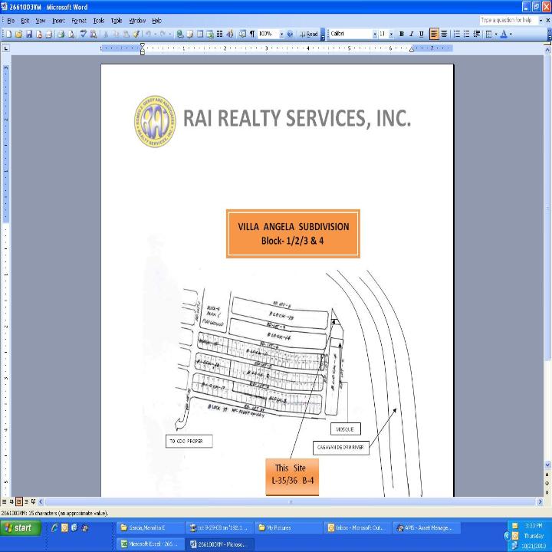Open the Font size dropdown
Image resolution: width=552 pixels, height=552 pixels.
[391, 34]
